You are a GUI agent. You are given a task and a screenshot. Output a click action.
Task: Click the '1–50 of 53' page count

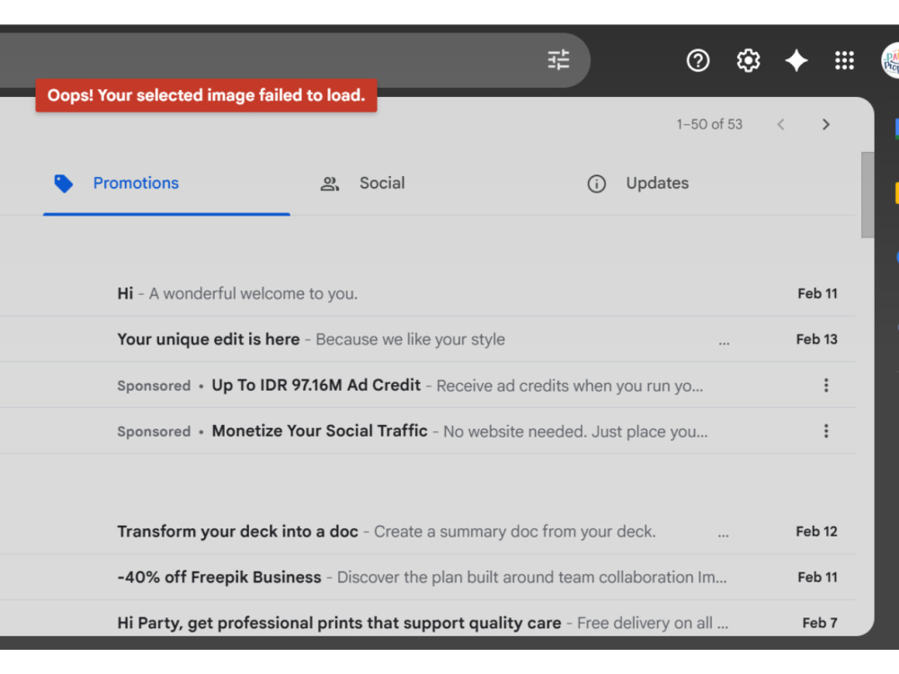[x=709, y=124]
